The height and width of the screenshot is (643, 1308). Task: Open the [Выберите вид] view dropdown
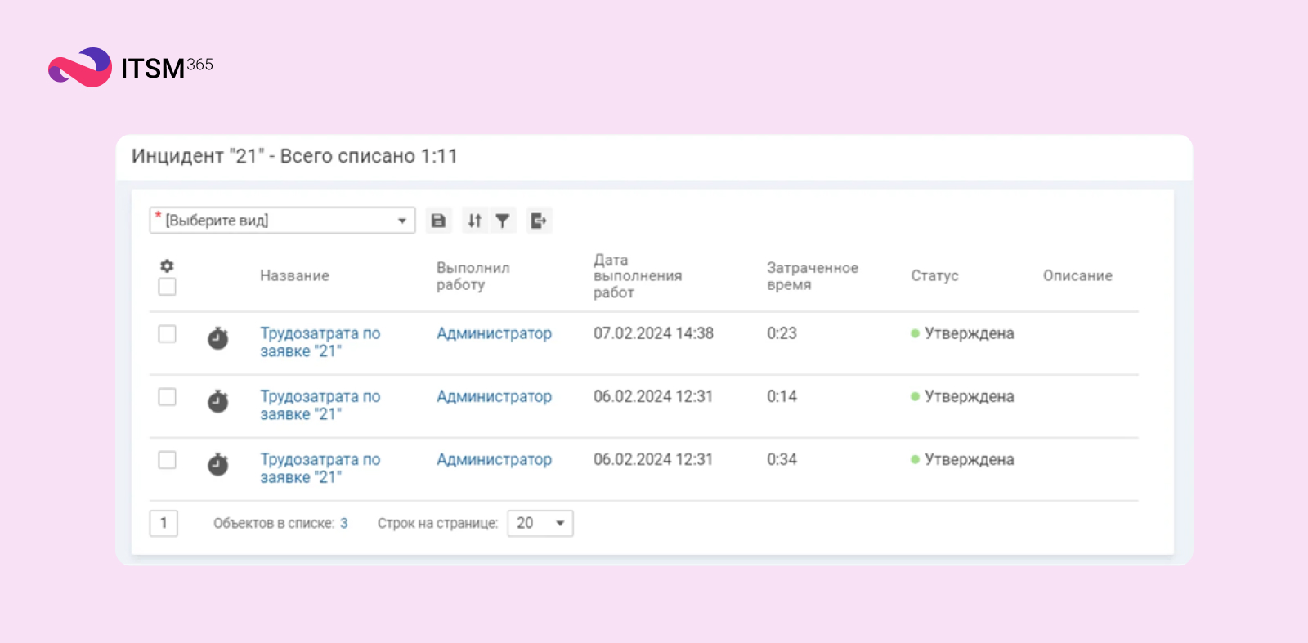(282, 221)
